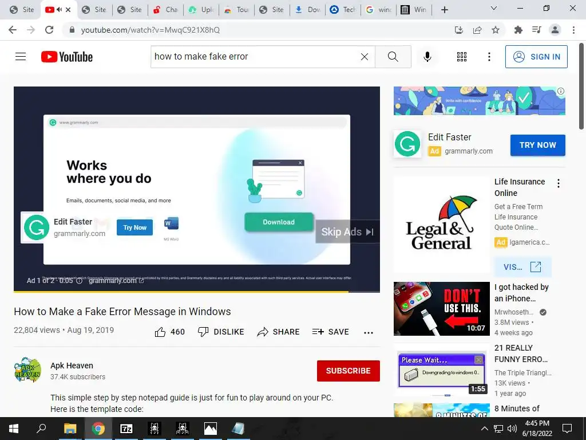Visit Legal & General advertiser site
The width and height of the screenshot is (586, 440).
(522, 267)
